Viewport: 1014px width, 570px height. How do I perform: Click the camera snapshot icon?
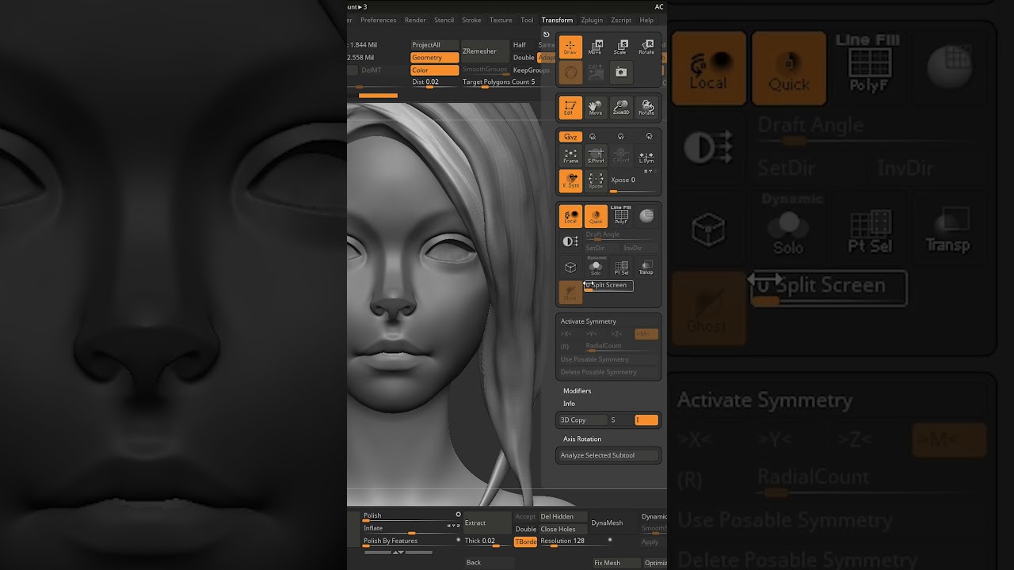click(x=621, y=72)
